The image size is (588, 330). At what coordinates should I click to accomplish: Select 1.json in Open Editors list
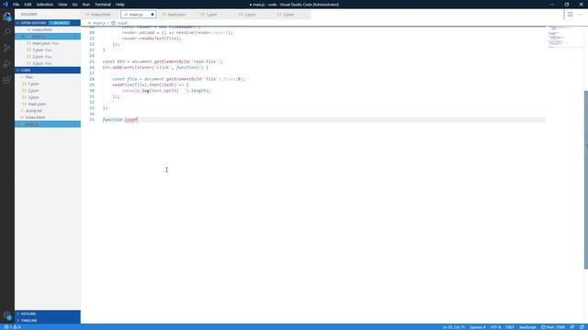pyautogui.click(x=48, y=49)
